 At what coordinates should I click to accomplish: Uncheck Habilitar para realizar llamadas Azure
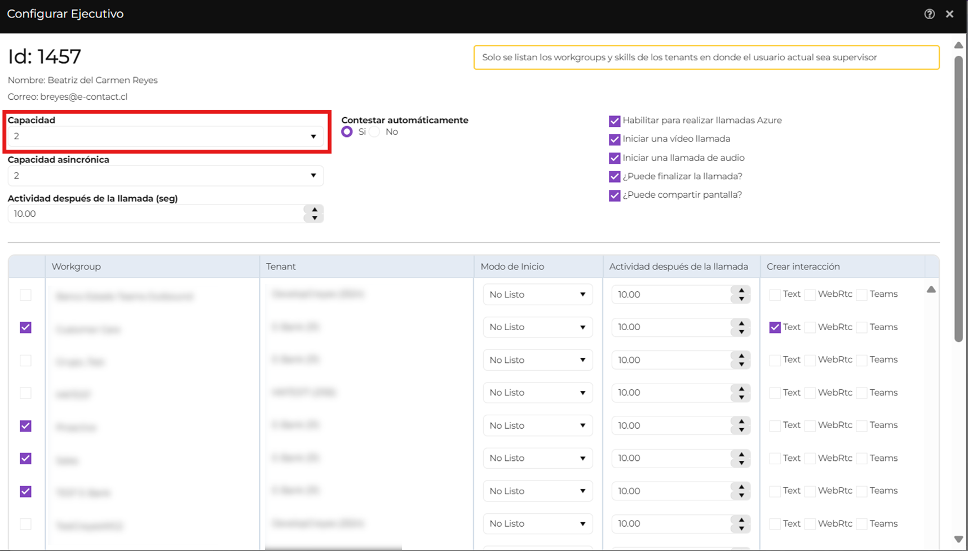pyautogui.click(x=615, y=121)
